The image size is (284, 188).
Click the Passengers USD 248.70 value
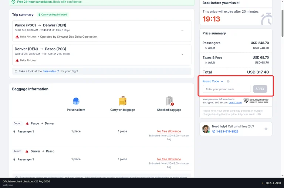pyautogui.click(x=260, y=43)
